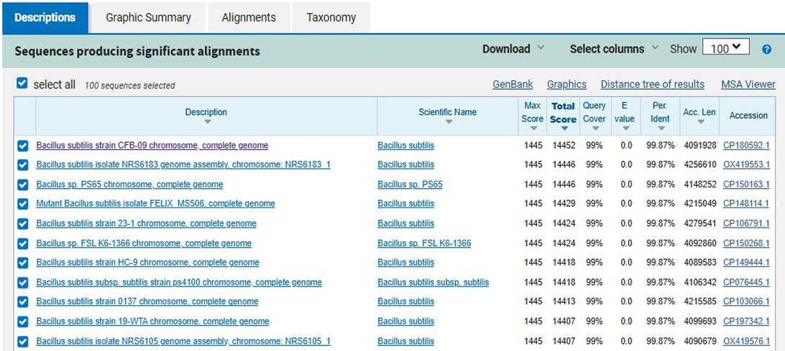Uncheck the select all checkbox
The width and height of the screenshot is (785, 351).
22,84
